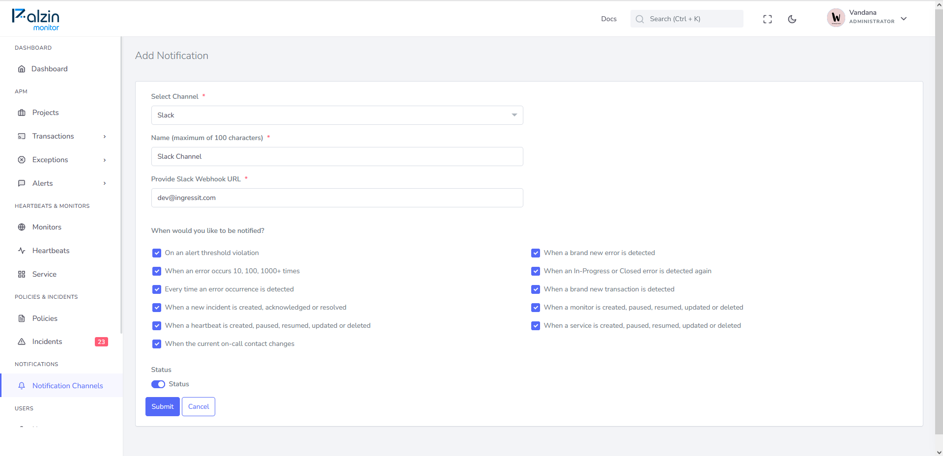943x456 pixels.
Task: Expand the Transactions submenu chevron
Action: click(105, 137)
